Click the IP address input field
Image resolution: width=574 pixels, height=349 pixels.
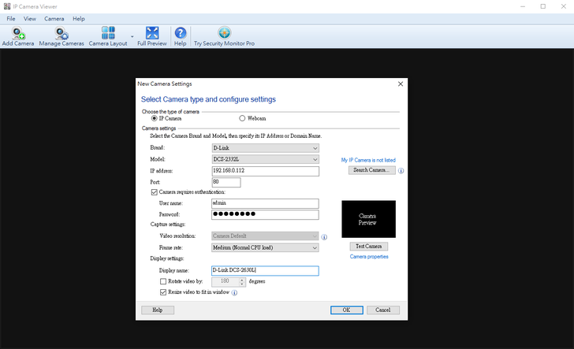point(265,171)
